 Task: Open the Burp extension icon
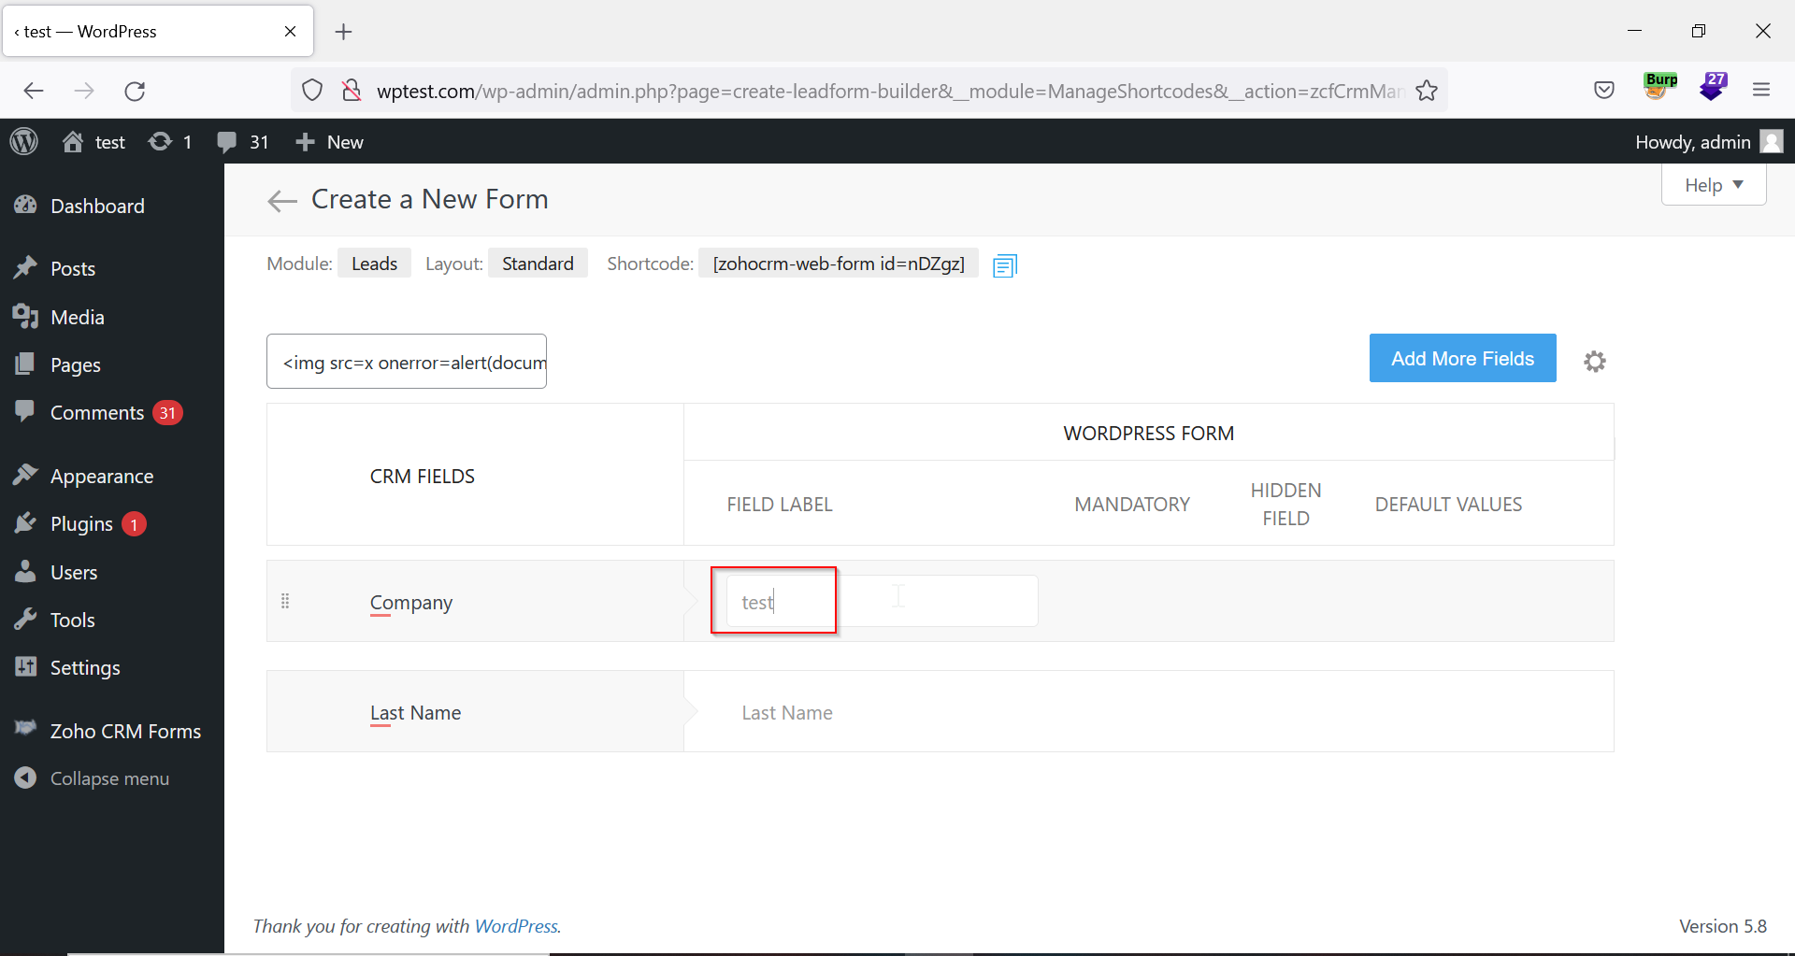coord(1659,87)
